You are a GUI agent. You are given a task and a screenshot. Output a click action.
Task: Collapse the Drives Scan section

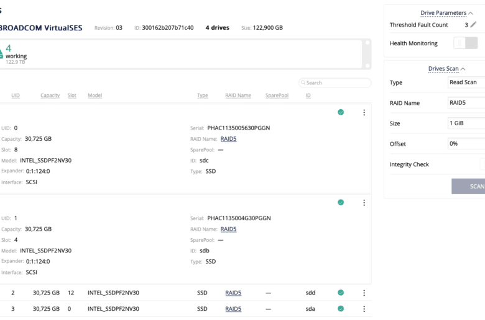click(x=446, y=68)
